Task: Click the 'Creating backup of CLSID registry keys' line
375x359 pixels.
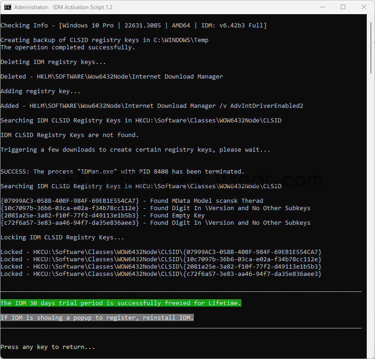Action: (104, 40)
